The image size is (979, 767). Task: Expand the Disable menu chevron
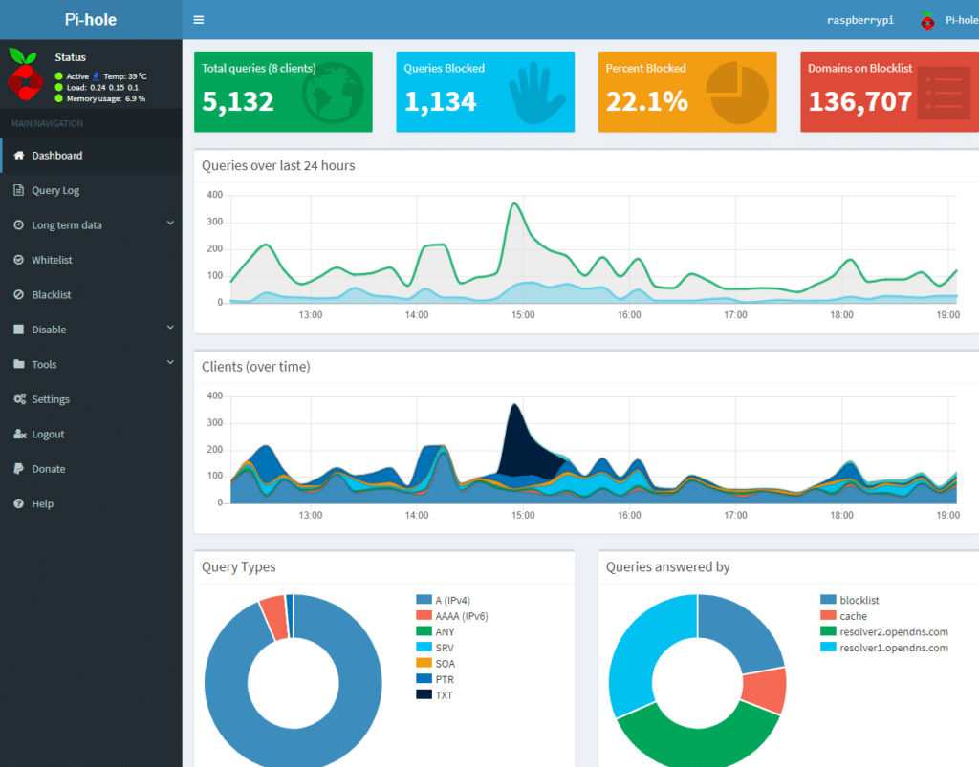point(170,329)
